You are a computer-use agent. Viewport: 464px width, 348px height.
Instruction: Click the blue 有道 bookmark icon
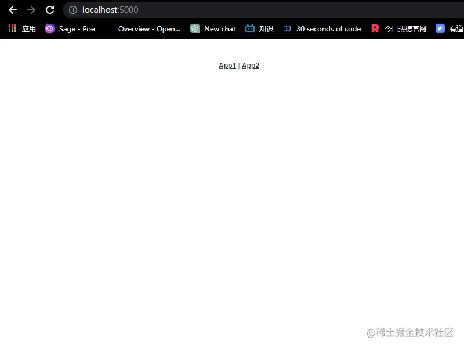pos(440,28)
